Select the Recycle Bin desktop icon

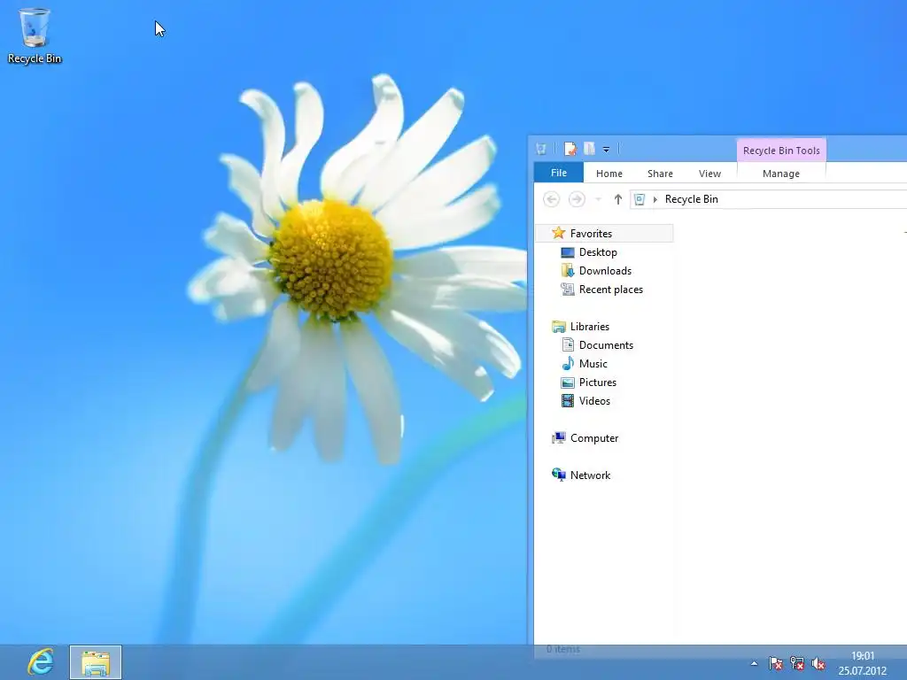(35, 35)
